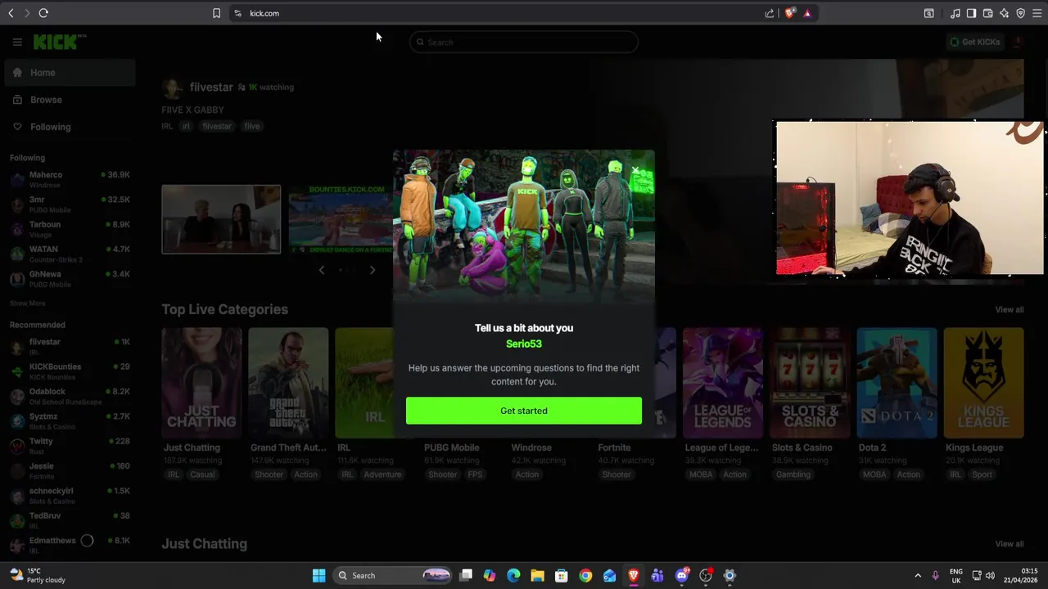Expand the system tray hidden icons chevron
The width and height of the screenshot is (1048, 589).
coord(918,576)
